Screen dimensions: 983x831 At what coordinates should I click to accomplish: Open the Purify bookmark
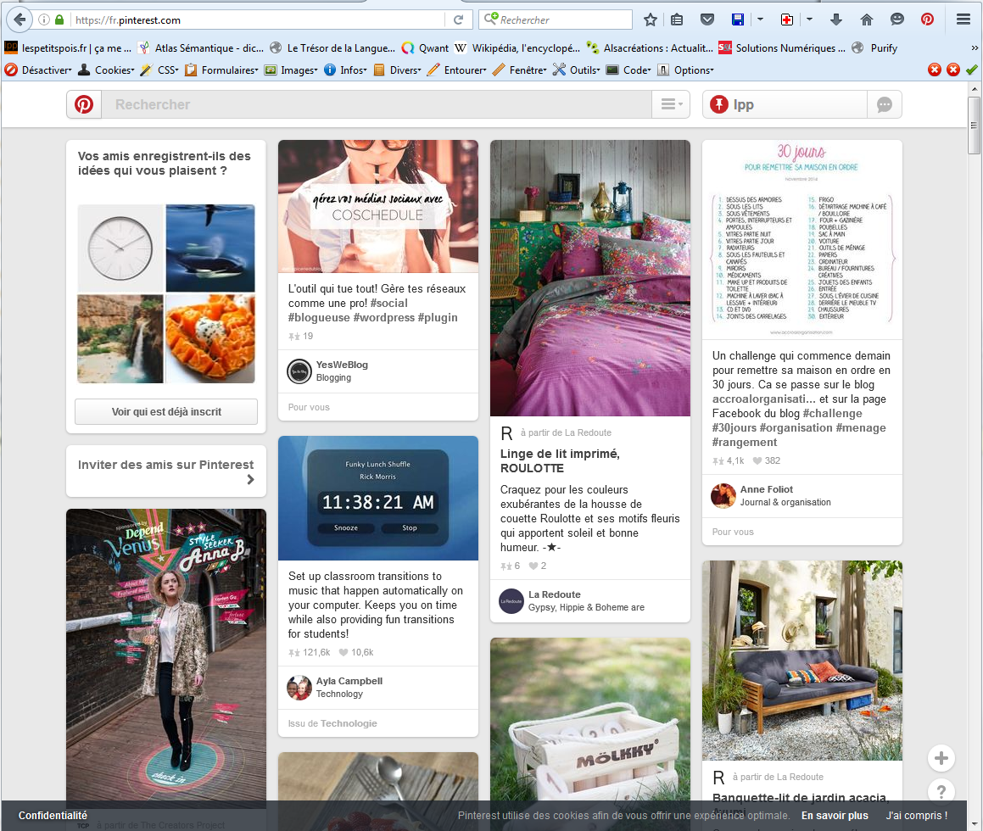click(x=874, y=47)
